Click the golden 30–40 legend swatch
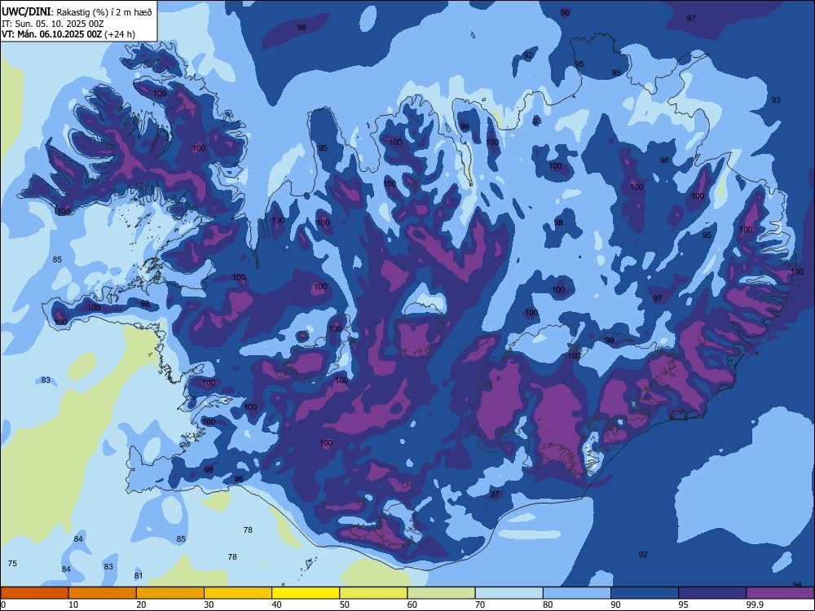 pyautogui.click(x=238, y=593)
